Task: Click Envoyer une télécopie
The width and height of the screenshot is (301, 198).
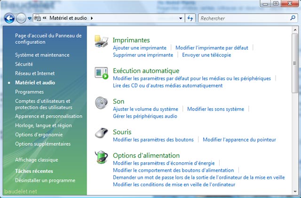Action: (x=206, y=55)
